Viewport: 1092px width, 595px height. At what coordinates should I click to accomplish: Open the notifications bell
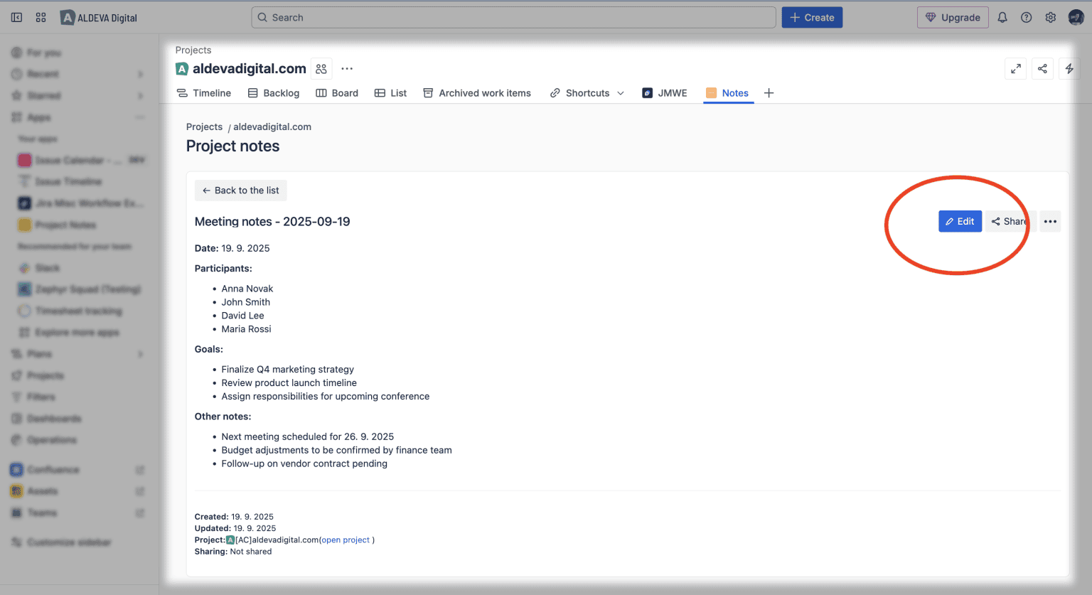(1002, 18)
